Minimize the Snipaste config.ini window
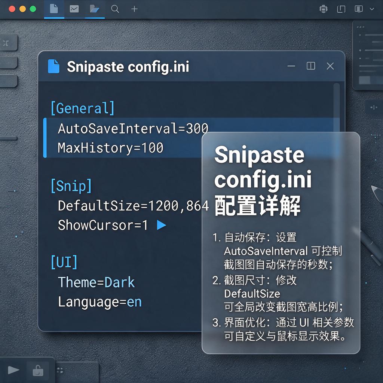Screen dimensions: 383x383 pos(291,66)
